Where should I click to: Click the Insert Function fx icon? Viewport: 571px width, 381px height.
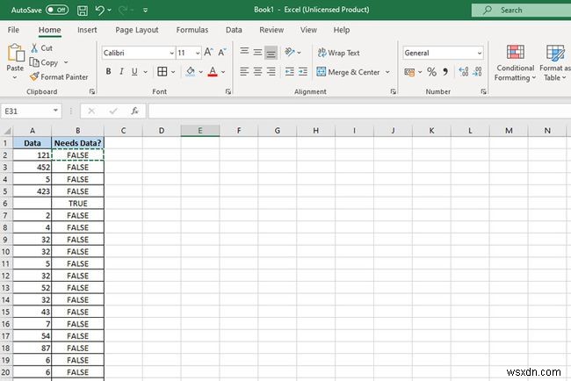(x=134, y=111)
